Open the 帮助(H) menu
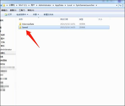The height and width of the screenshot is (106, 125). tap(31, 10)
